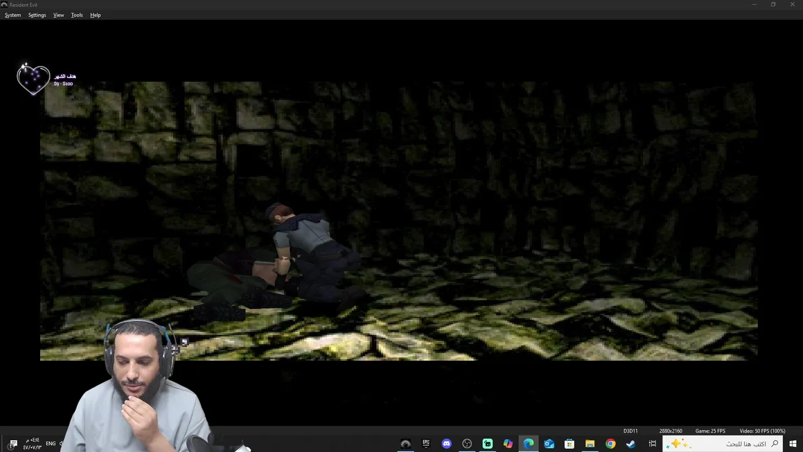Screen dimensions: 803x452
Task: Open Outlook from the taskbar
Action: pos(549,444)
